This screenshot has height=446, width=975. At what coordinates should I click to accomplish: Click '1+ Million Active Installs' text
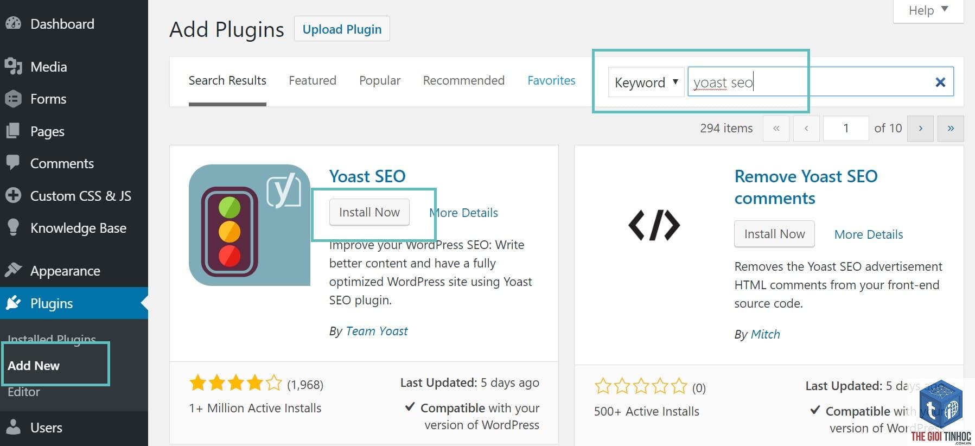[x=255, y=408]
